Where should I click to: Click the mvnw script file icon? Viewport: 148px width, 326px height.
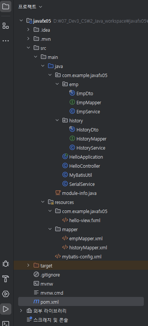(36, 284)
